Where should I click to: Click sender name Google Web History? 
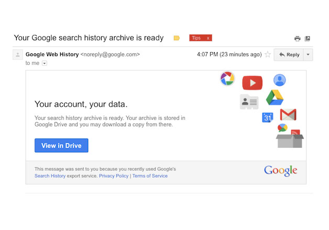[x=52, y=54]
